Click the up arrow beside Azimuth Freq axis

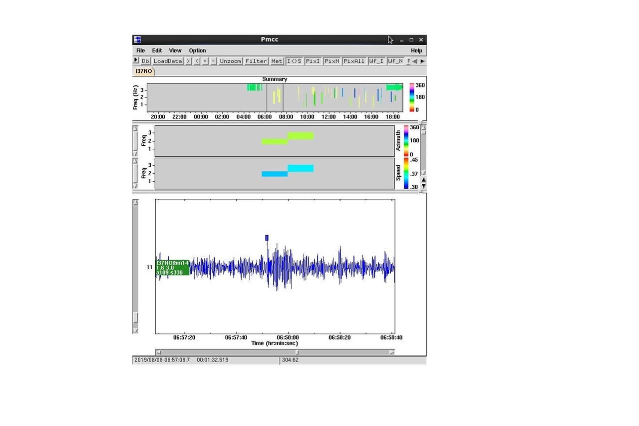(135, 128)
